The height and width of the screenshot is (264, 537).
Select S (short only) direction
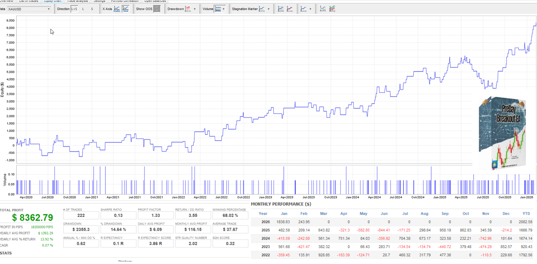click(x=92, y=9)
